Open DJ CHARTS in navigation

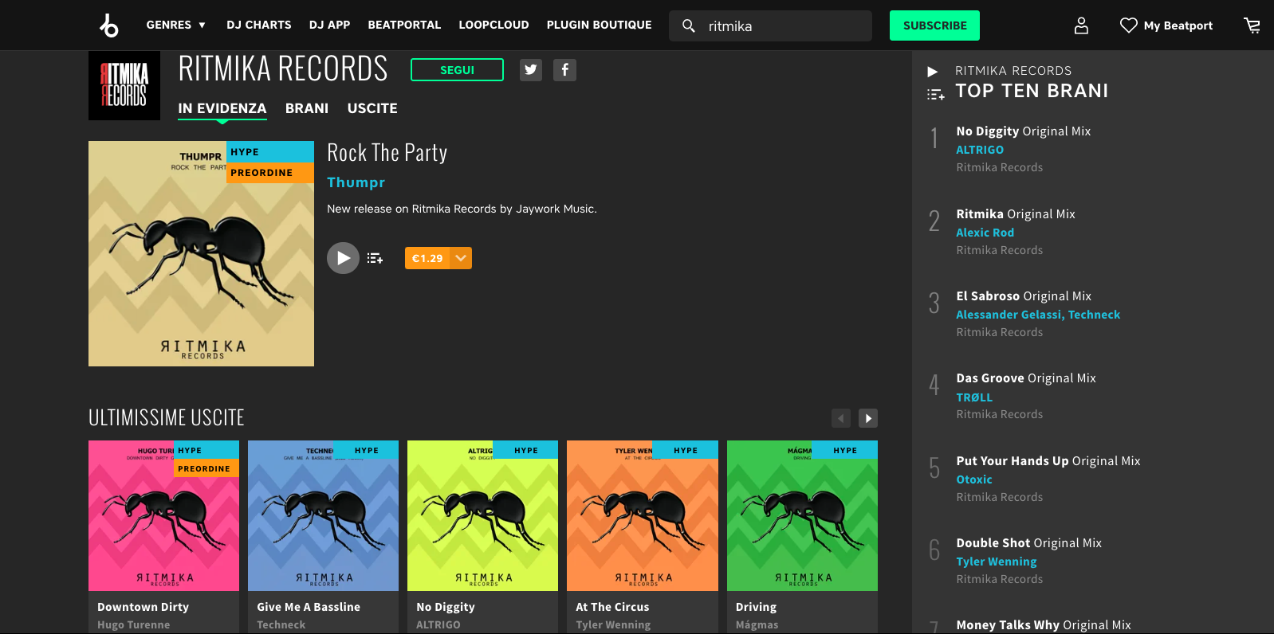coord(259,25)
